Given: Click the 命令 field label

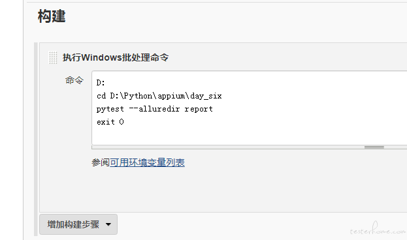Looking at the screenshot, I should click(74, 80).
